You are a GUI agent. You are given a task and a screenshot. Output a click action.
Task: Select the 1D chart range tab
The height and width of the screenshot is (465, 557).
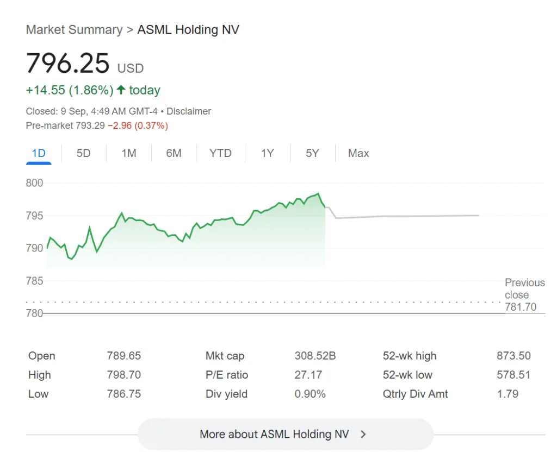tap(39, 153)
